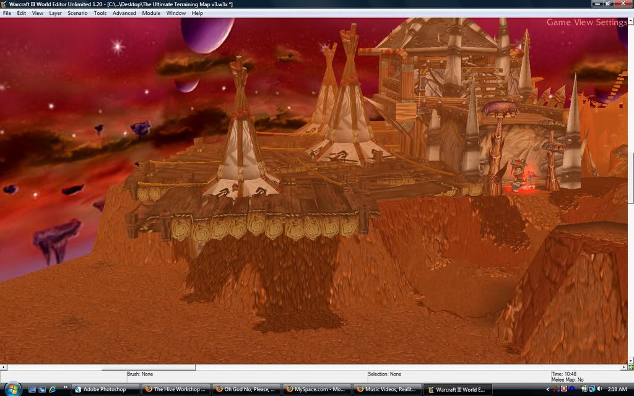Image resolution: width=634 pixels, height=396 pixels.
Task: Click the World Editor title bar icon
Action: 4,4
